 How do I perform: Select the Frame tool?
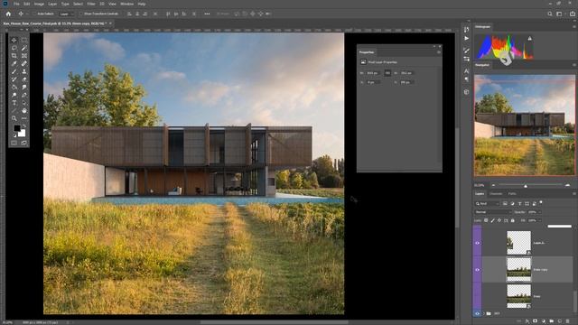[24, 56]
